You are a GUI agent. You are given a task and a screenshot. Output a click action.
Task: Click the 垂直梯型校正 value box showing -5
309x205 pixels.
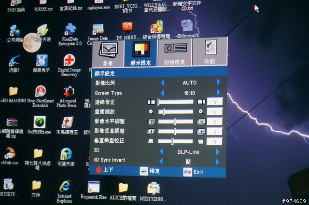[x=214, y=142]
